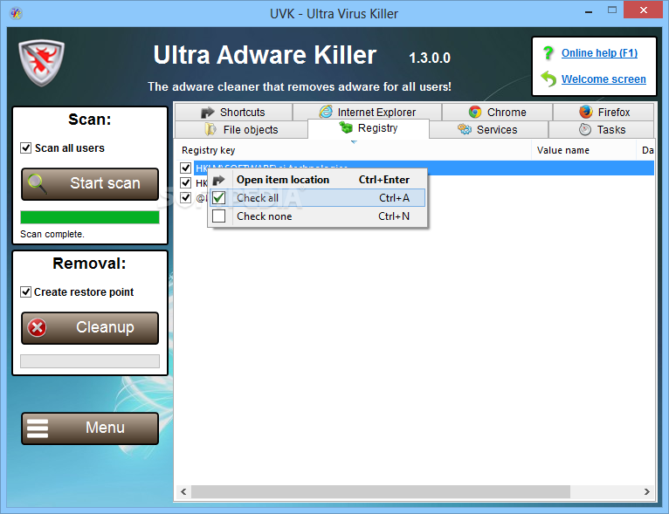The image size is (669, 514).
Task: Open the File objects tab
Action: (x=241, y=129)
